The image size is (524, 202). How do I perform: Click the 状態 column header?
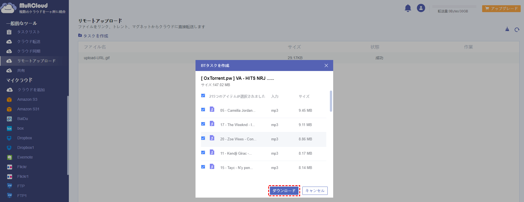point(375,47)
